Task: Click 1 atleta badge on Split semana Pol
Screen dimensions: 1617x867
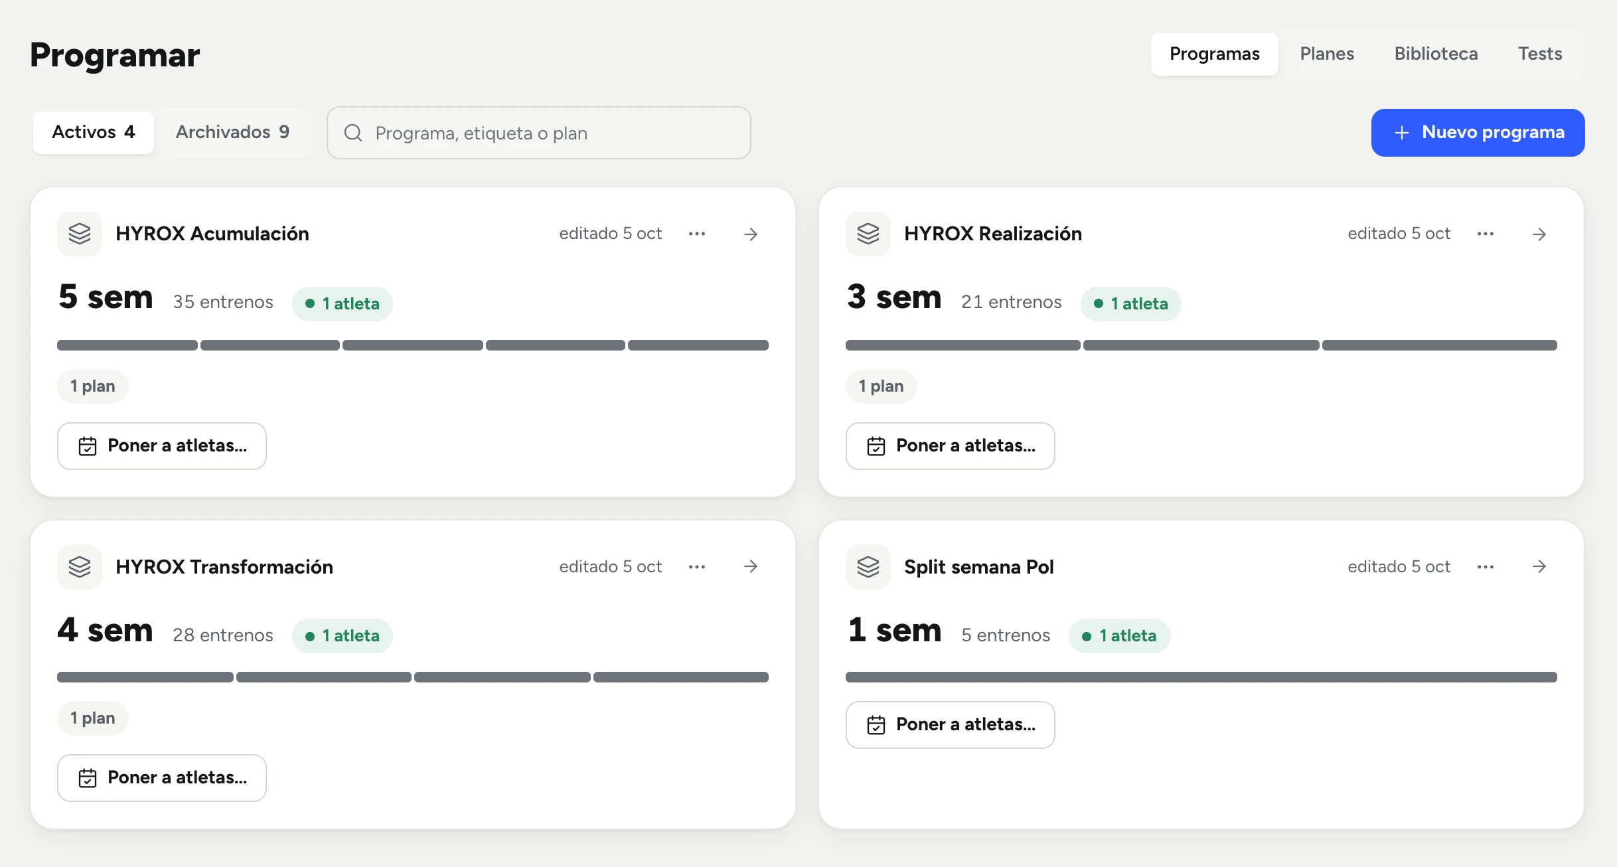Action: 1120,636
